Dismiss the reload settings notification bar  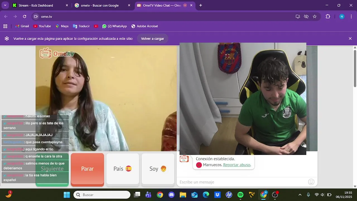pos(350,39)
